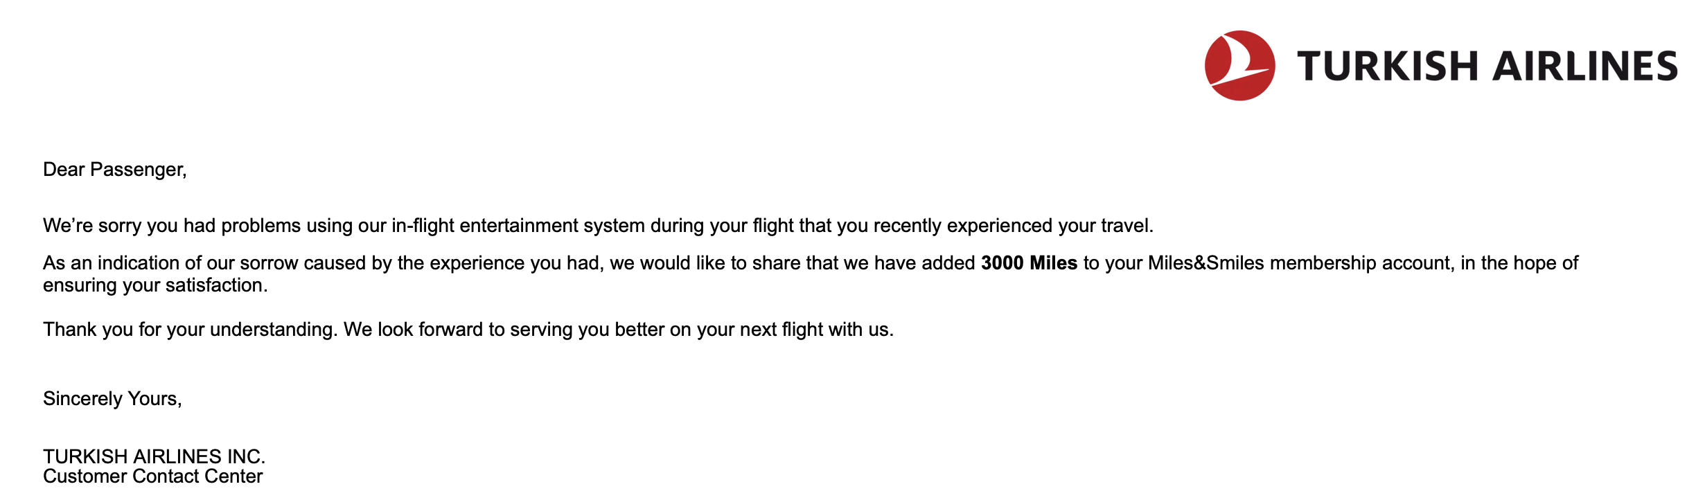1696x500 pixels.
Task: Click the bold "3000 Miles" text
Action: click(x=1029, y=263)
